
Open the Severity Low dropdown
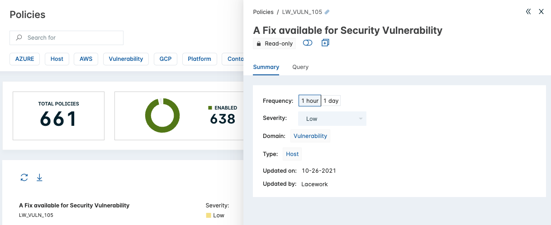(332, 119)
